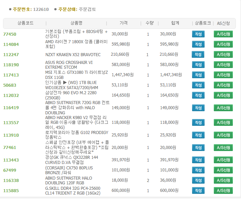Click 작성 for 로지텍 G102 PRODIGY row
Viewport: 241px width, 200px height.
click(x=198, y=135)
